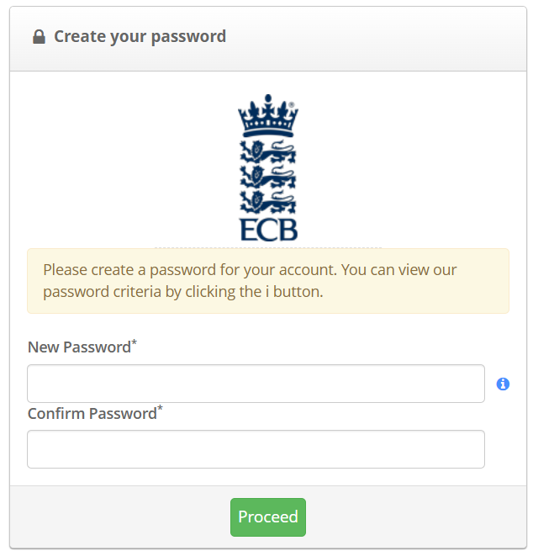Click the top lion in the crest
The width and height of the screenshot is (533, 551).
click(x=268, y=151)
